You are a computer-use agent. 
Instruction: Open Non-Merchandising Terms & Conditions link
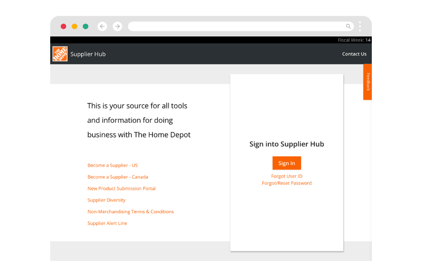(131, 212)
